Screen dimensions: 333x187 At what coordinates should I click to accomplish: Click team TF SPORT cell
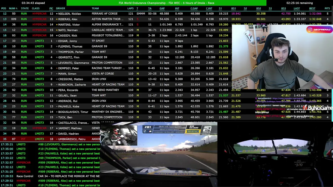click(98, 41)
